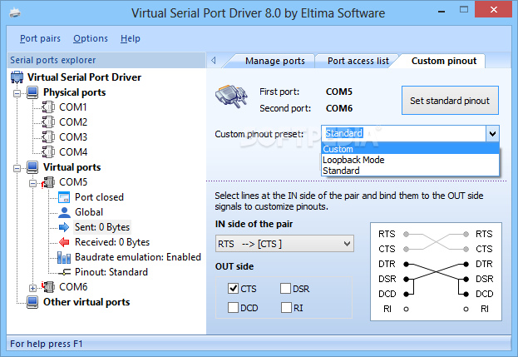Click the left RTS pin in diagram
The height and width of the screenshot is (357, 518).
[x=407, y=235]
